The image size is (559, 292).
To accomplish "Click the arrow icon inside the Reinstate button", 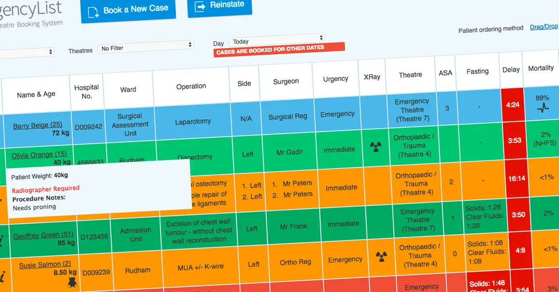I will click(200, 7).
